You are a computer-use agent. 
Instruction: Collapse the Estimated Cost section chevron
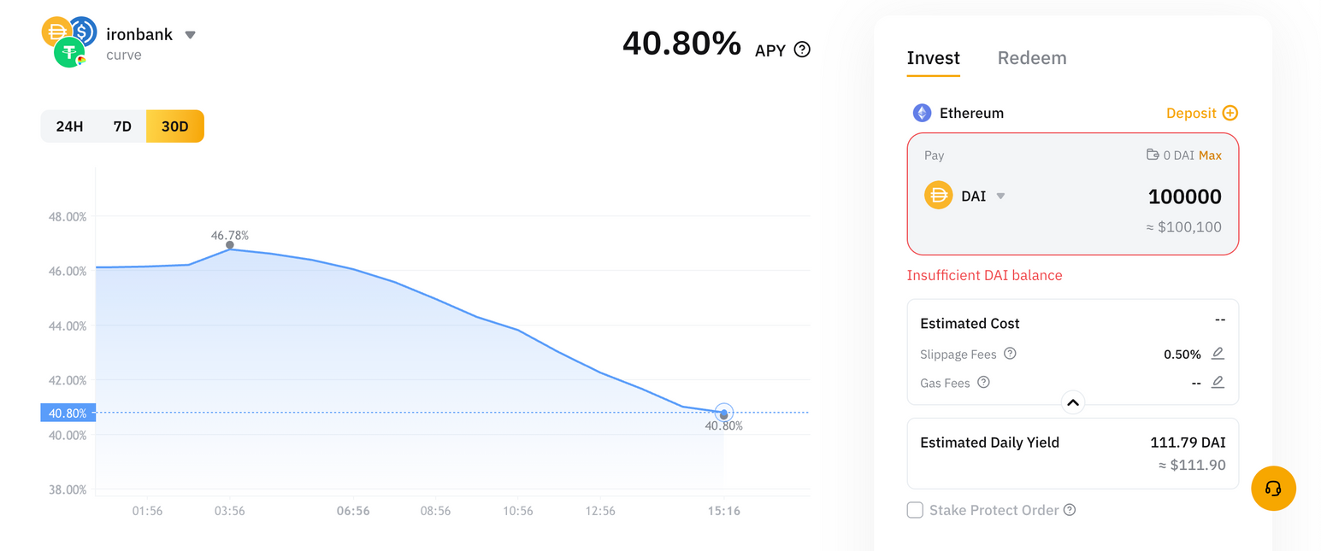click(1073, 402)
